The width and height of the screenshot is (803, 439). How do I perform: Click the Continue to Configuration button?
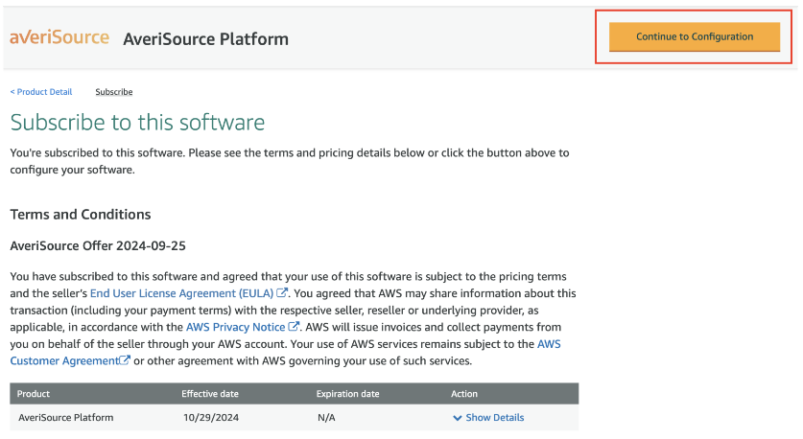point(694,36)
